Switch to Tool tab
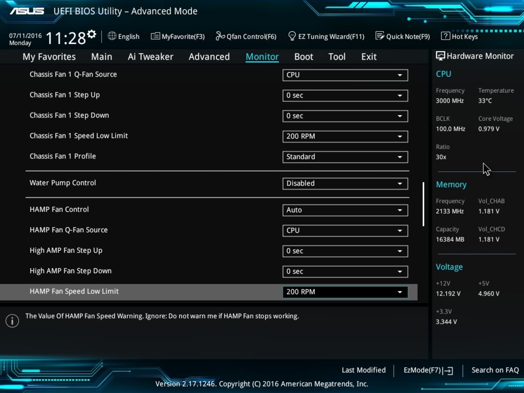The width and height of the screenshot is (524, 393). (x=337, y=57)
